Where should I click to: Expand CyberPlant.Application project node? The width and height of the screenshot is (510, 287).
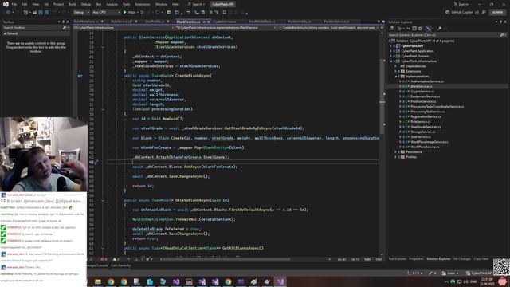(390, 51)
